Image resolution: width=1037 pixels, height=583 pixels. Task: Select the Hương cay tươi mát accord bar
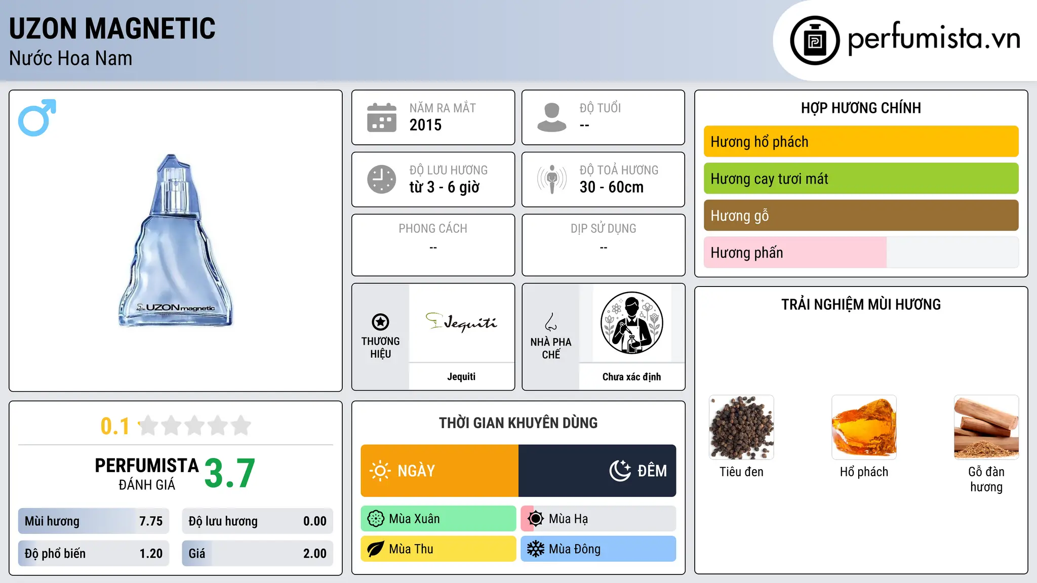(x=861, y=179)
